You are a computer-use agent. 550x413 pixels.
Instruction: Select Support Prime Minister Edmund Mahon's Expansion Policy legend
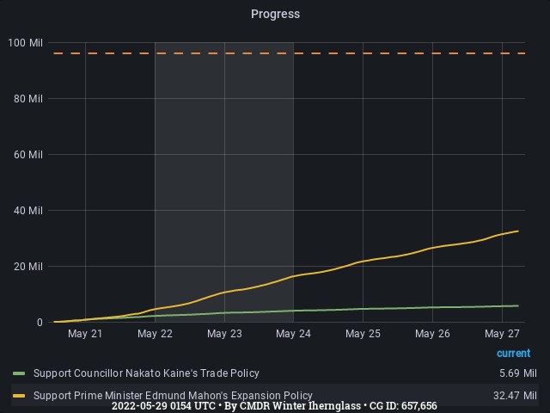[x=173, y=396]
